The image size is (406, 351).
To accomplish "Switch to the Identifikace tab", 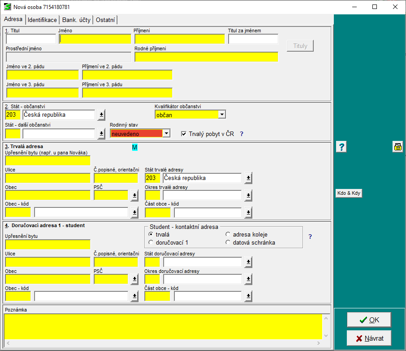I will click(42, 20).
